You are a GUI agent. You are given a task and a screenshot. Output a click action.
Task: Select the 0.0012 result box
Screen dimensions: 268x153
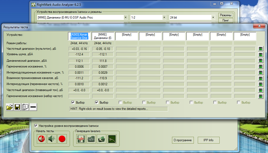point(103,84)
